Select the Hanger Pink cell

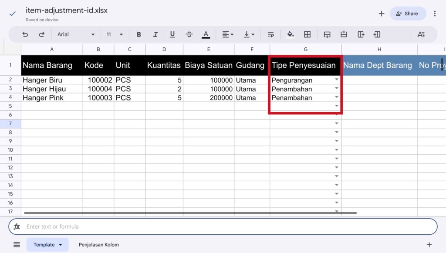[52, 98]
